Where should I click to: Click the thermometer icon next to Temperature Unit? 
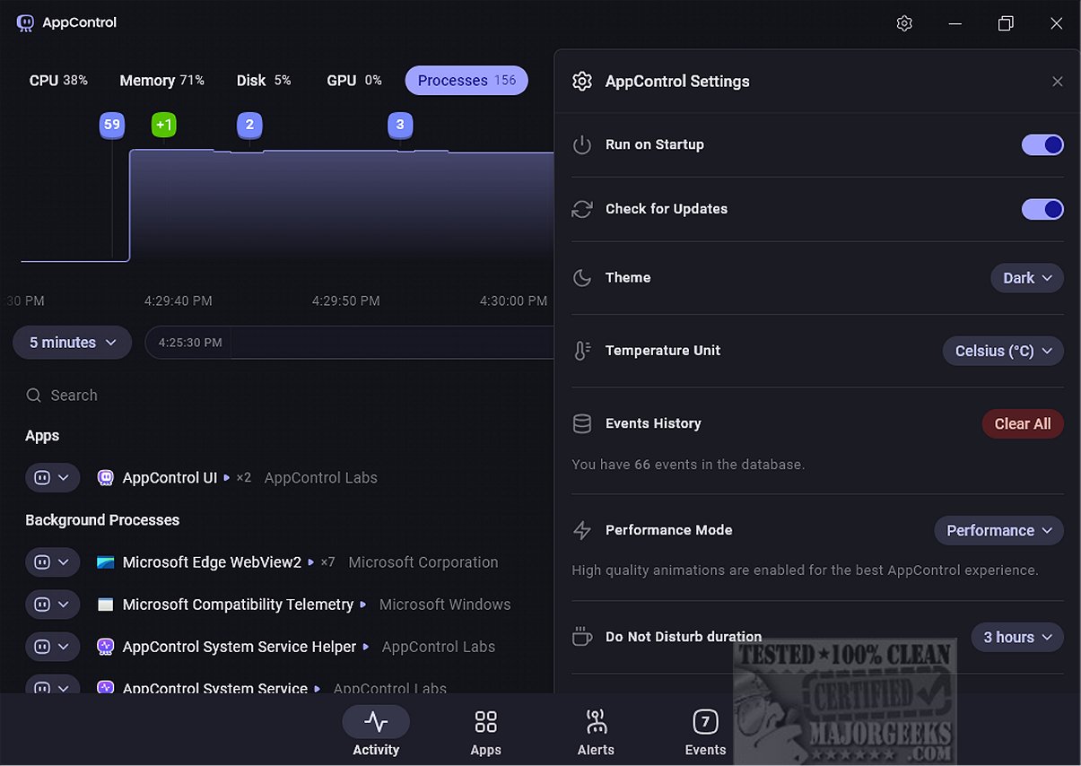582,351
